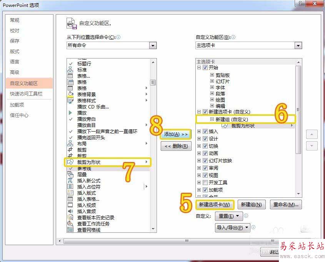Open the 所有命令 dropdown
325x262 pixels.
(x=153, y=45)
